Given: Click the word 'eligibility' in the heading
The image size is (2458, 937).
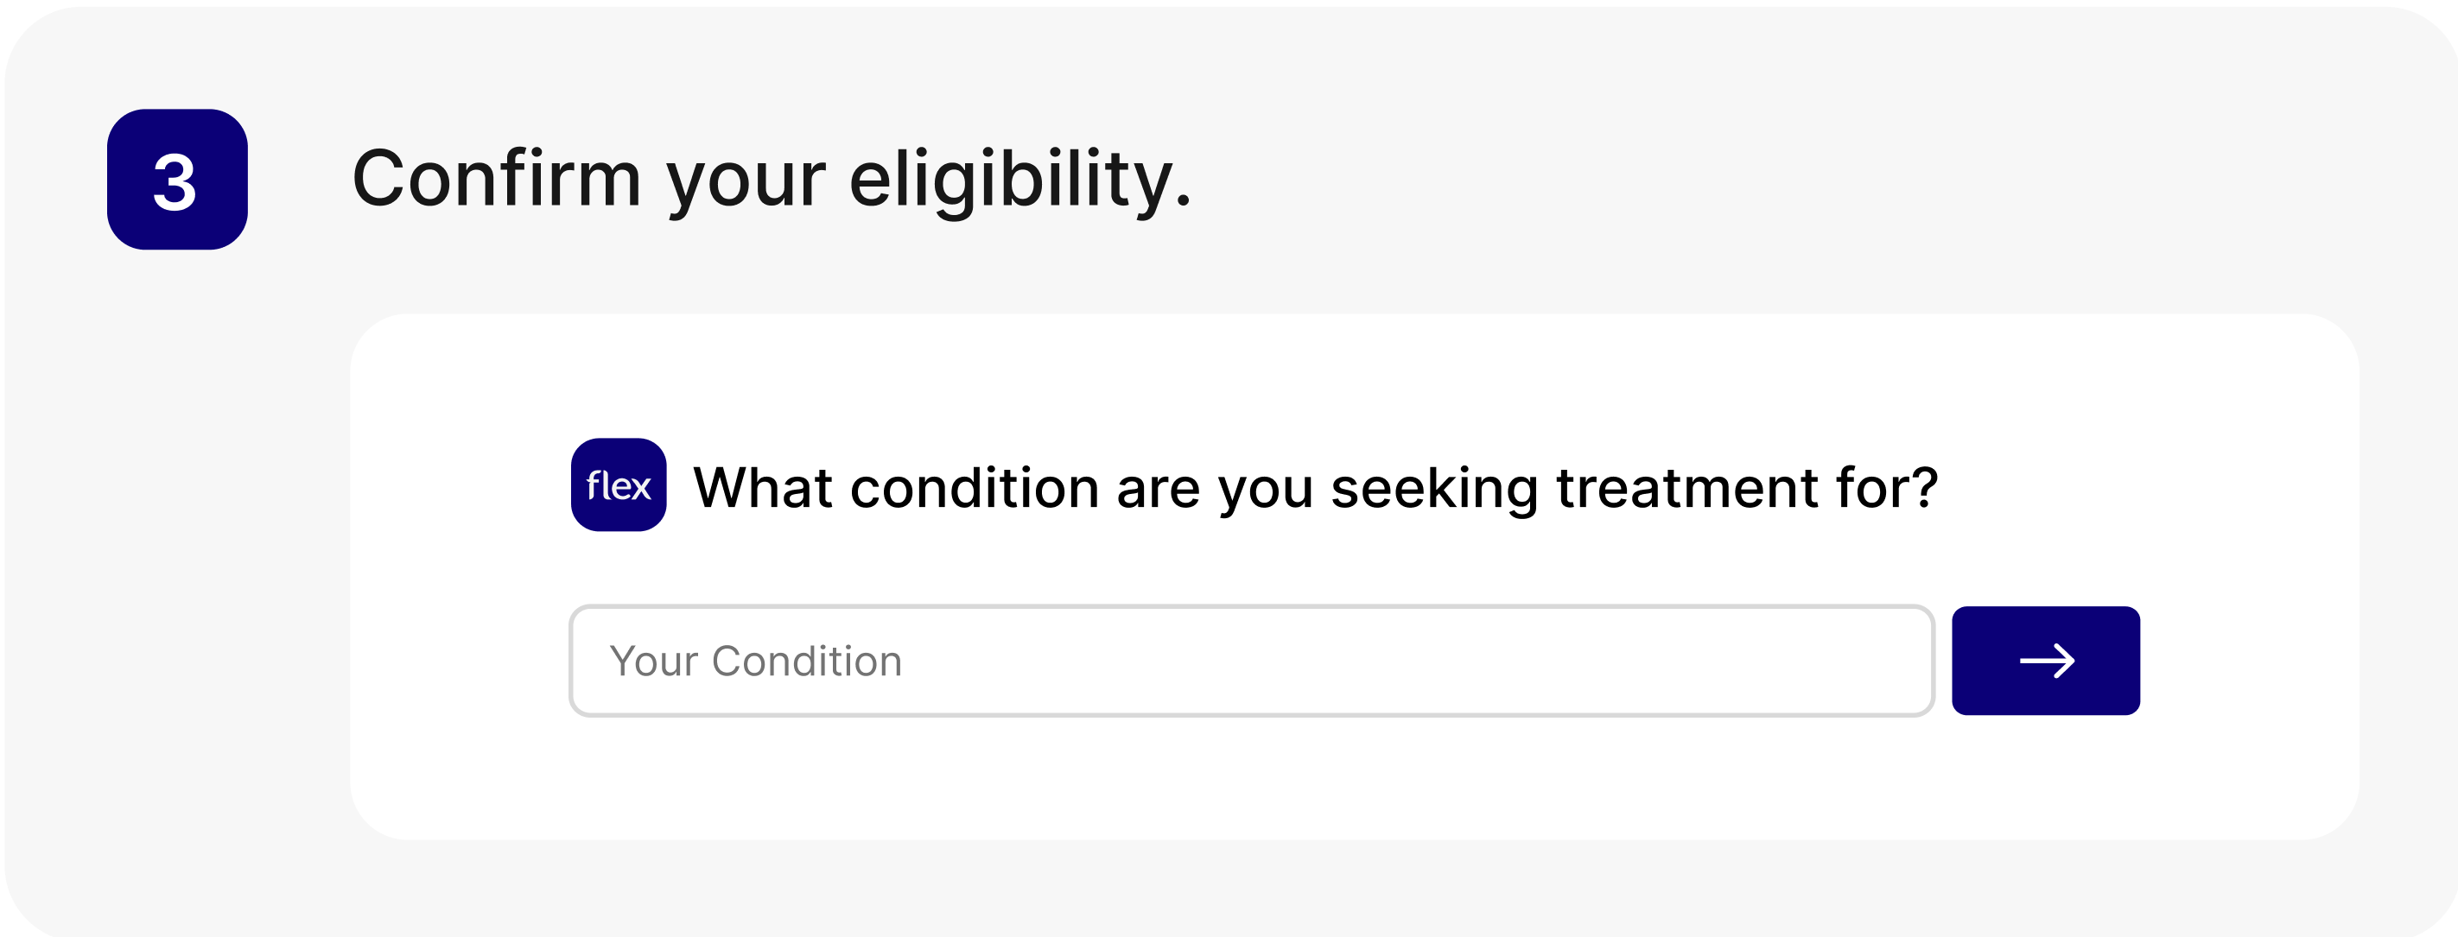Looking at the screenshot, I should coord(1017,180).
